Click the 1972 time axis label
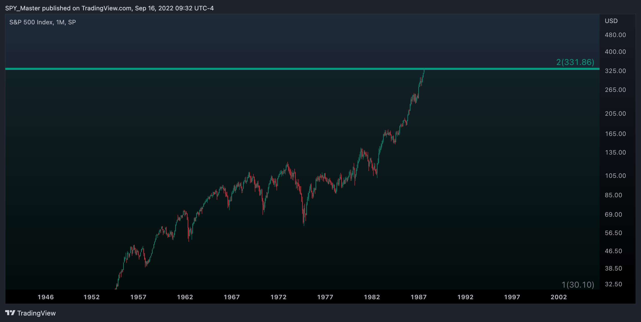Screen dimensions: 641x322 (279, 297)
